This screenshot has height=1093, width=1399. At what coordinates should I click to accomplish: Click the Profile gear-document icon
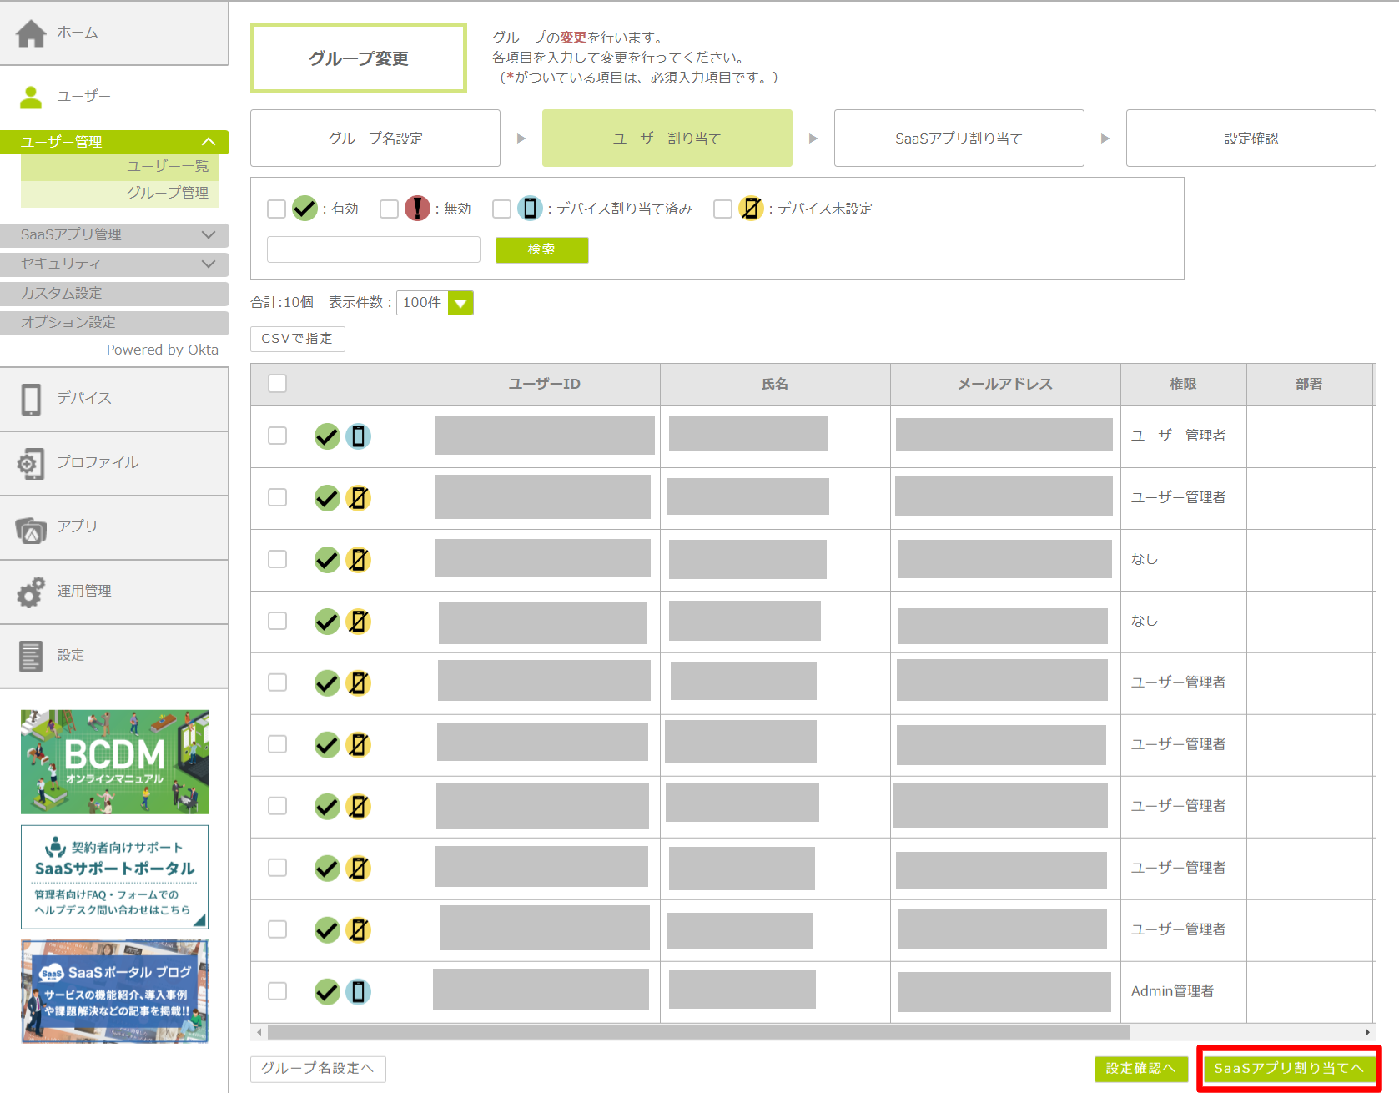(x=31, y=464)
